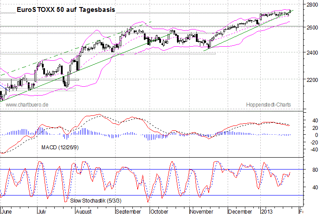Select the 2600 price axis label
The height and width of the screenshot is (214, 319).
pyautogui.click(x=312, y=27)
